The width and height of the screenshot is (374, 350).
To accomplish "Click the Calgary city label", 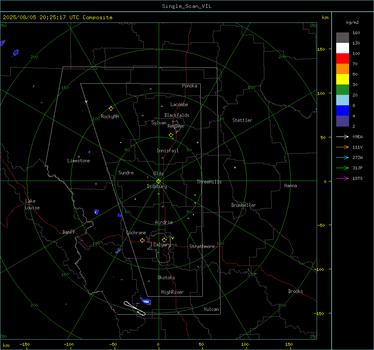I will tap(162, 245).
